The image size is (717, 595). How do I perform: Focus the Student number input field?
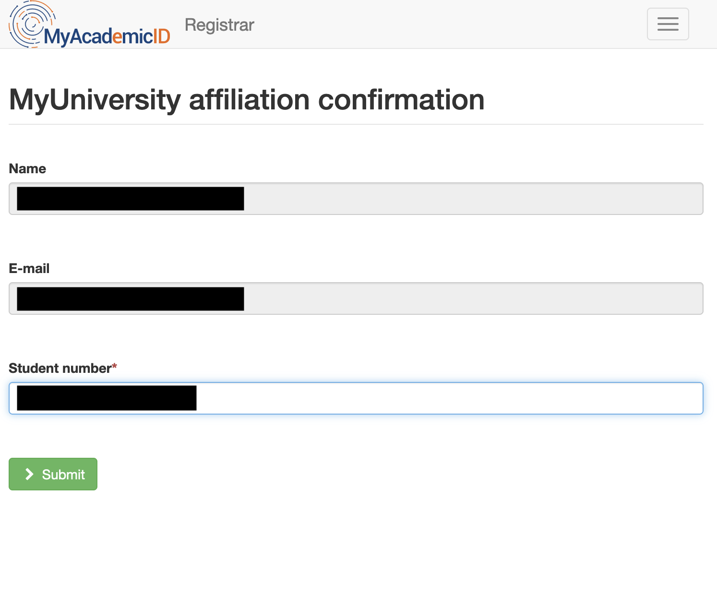coord(432,398)
